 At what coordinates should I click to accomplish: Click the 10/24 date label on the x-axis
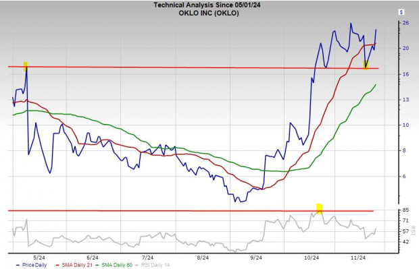point(312,258)
